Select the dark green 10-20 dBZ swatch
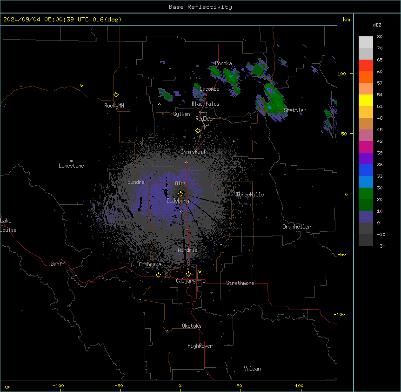This screenshot has width=401, height=392. (366, 205)
